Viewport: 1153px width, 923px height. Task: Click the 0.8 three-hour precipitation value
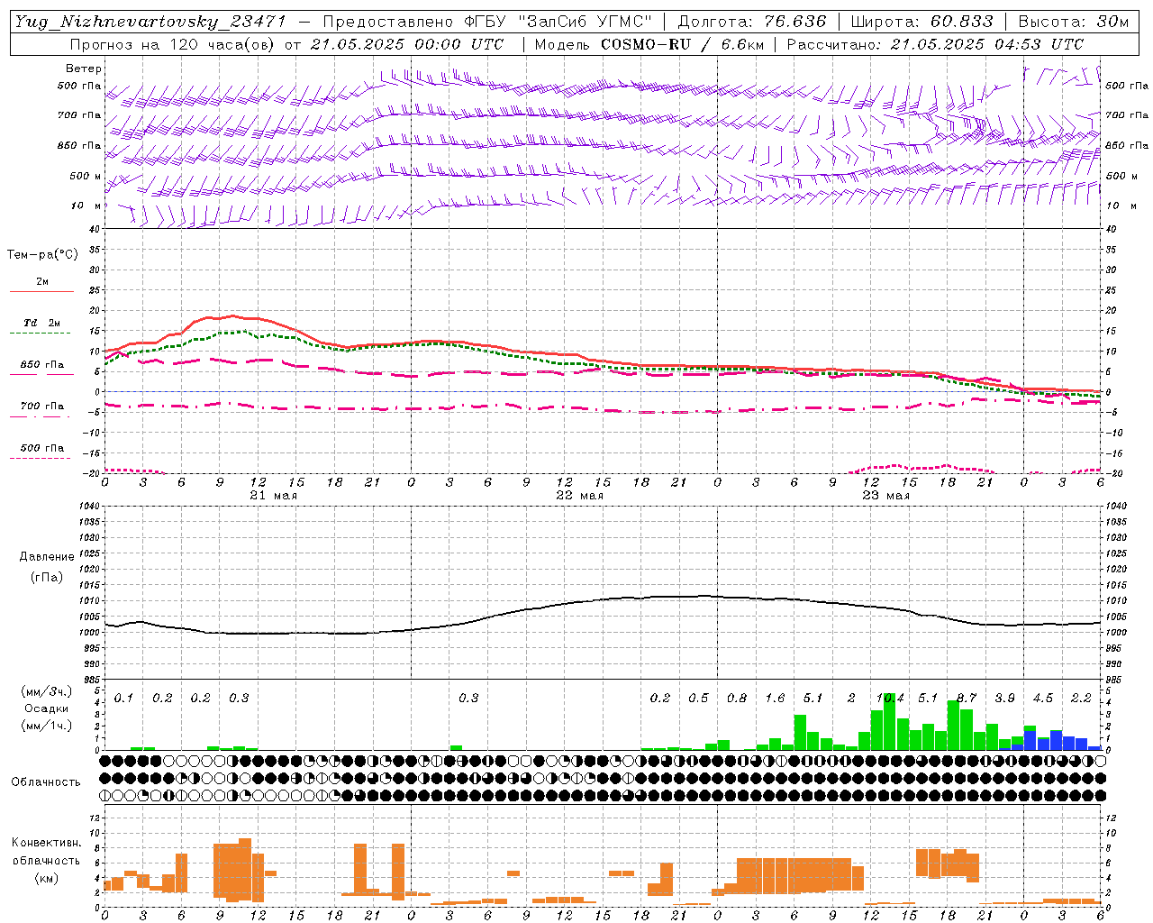pyautogui.click(x=737, y=698)
